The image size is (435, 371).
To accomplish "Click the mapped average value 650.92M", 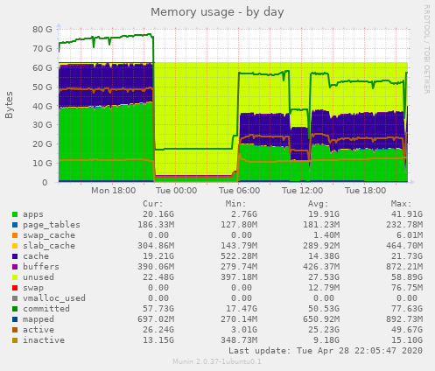I will pos(321,319).
